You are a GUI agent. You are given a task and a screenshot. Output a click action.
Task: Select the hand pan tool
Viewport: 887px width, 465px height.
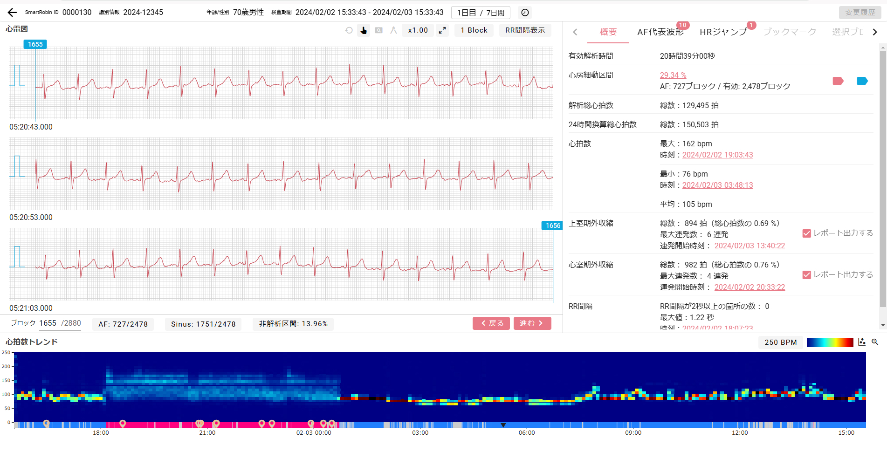(364, 30)
